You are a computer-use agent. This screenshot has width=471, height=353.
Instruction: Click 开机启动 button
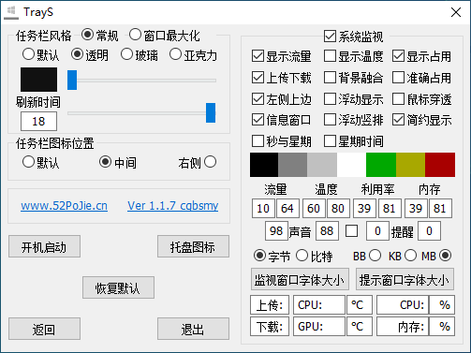pyautogui.click(x=44, y=246)
